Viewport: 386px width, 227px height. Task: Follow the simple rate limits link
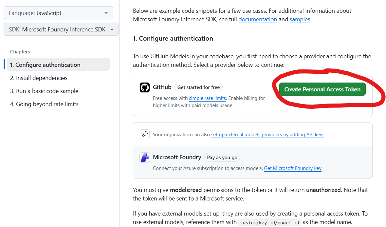(x=207, y=98)
